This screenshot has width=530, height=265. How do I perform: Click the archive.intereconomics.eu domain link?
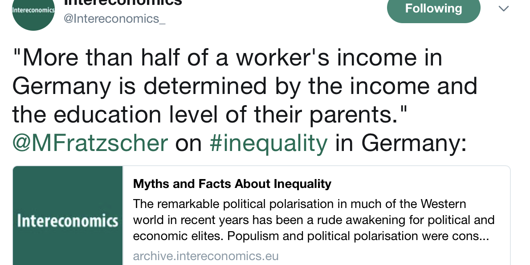[206, 256]
